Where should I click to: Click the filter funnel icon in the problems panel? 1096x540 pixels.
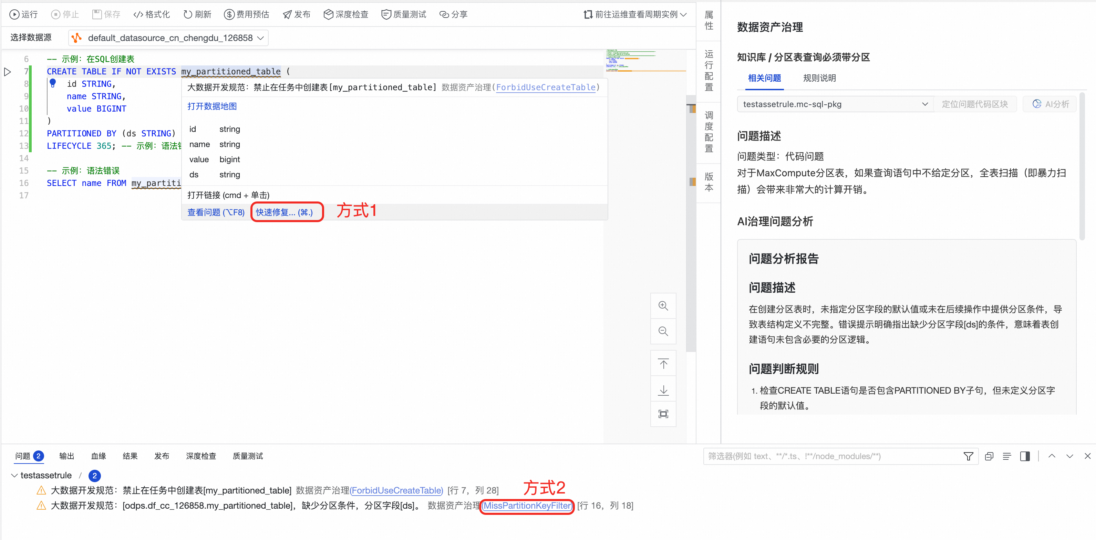tap(968, 456)
